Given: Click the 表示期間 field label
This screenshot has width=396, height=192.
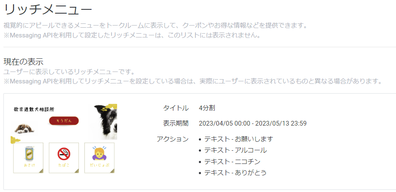Looking at the screenshot, I should click(176, 123).
